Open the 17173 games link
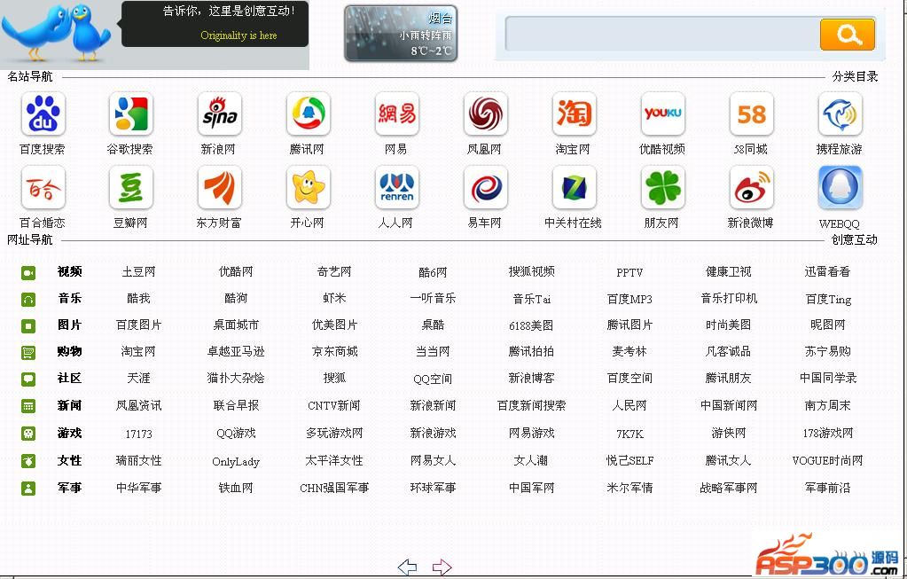This screenshot has width=907, height=579. click(x=139, y=434)
